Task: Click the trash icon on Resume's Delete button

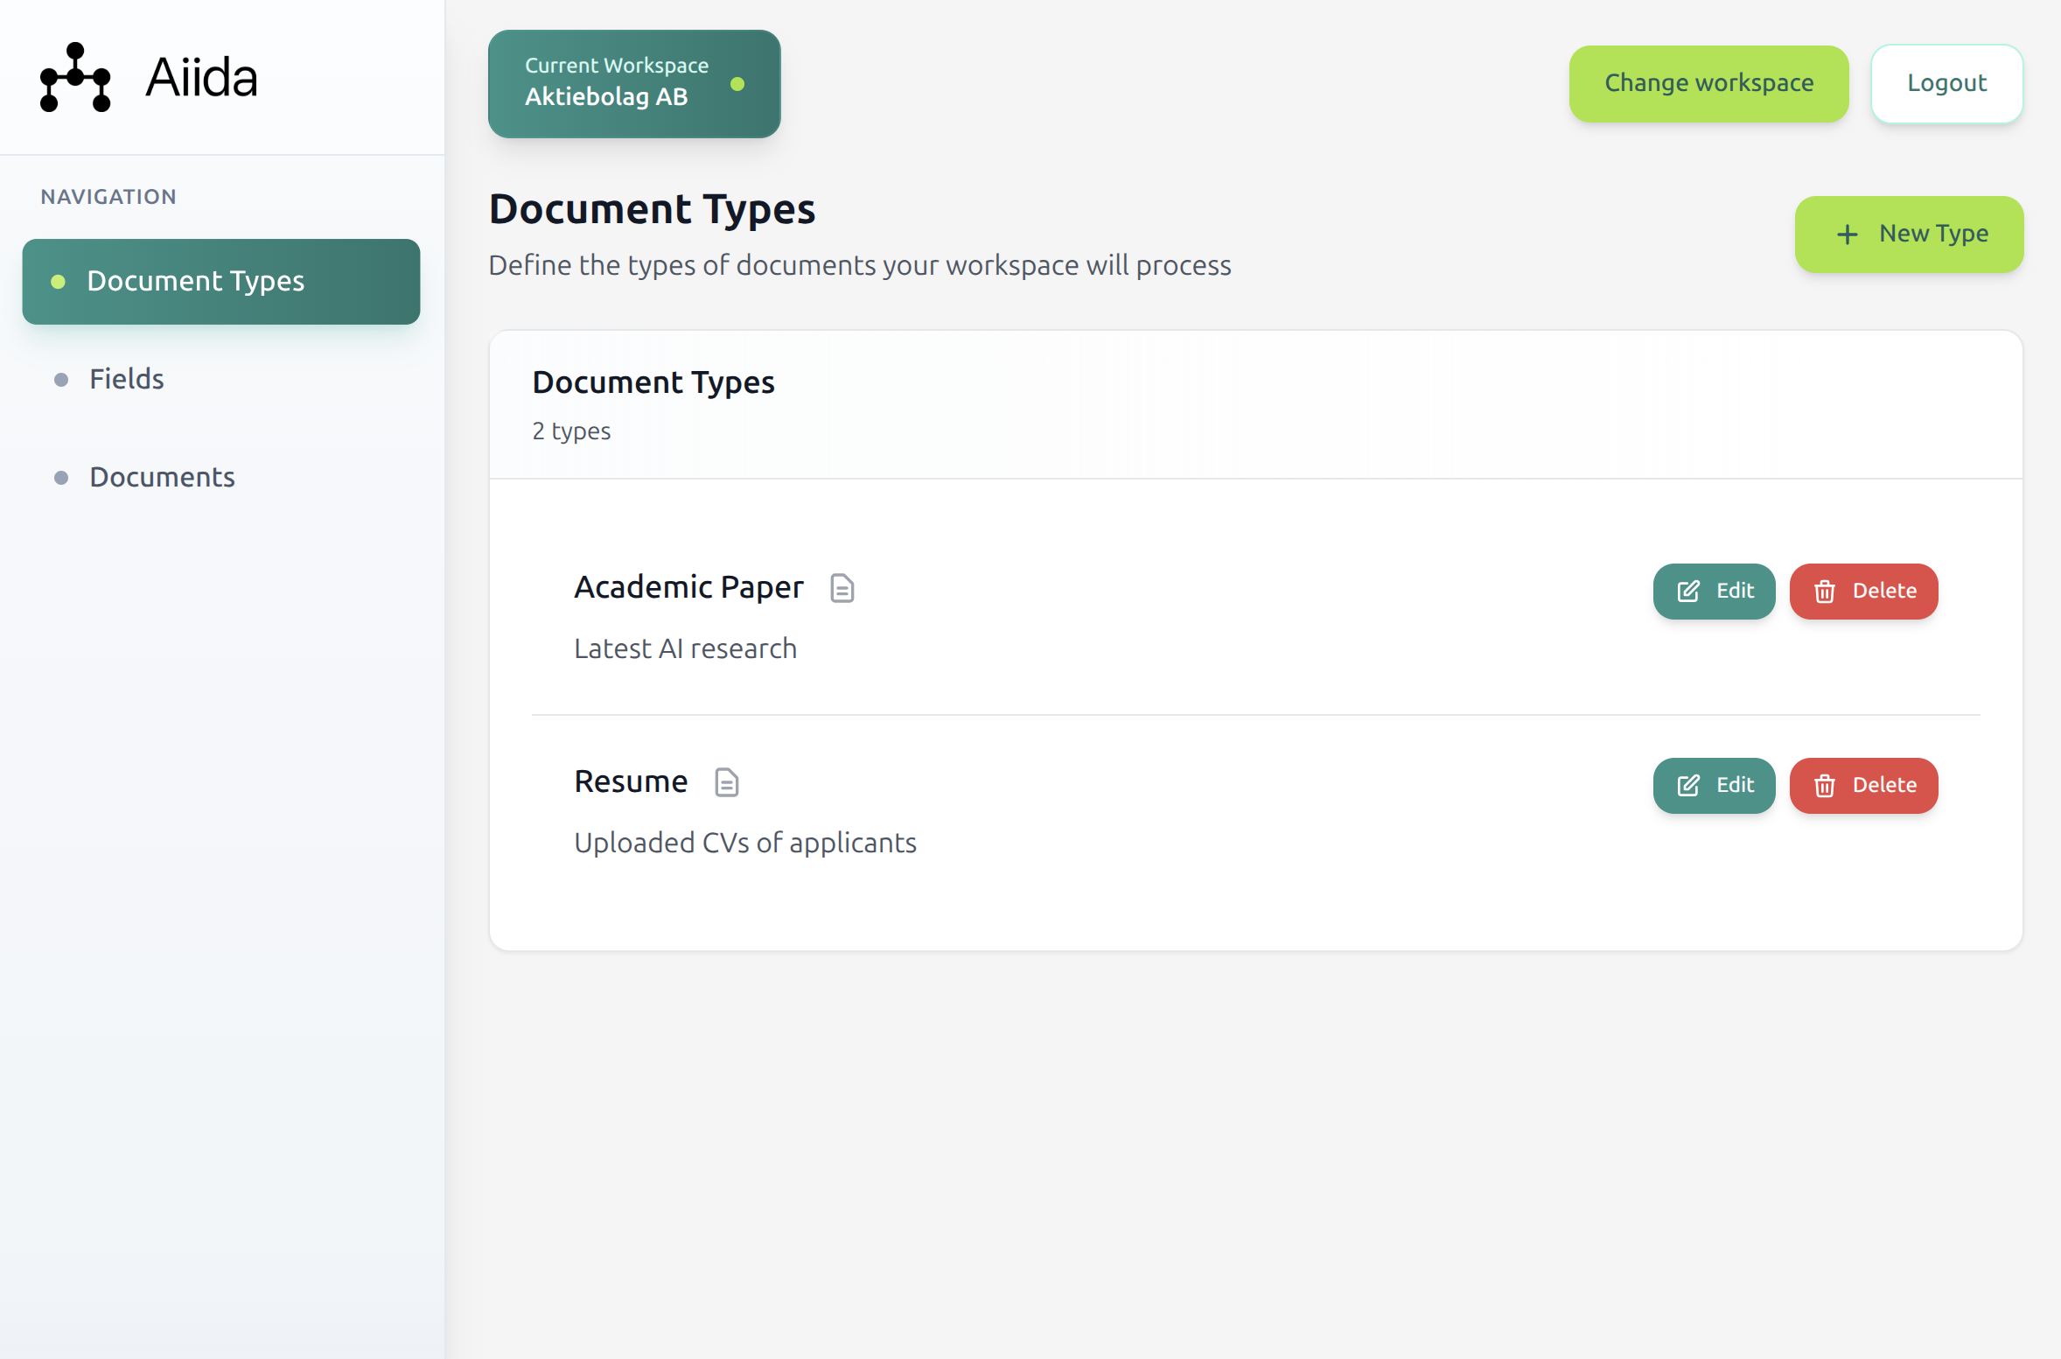Action: pyautogui.click(x=1826, y=785)
